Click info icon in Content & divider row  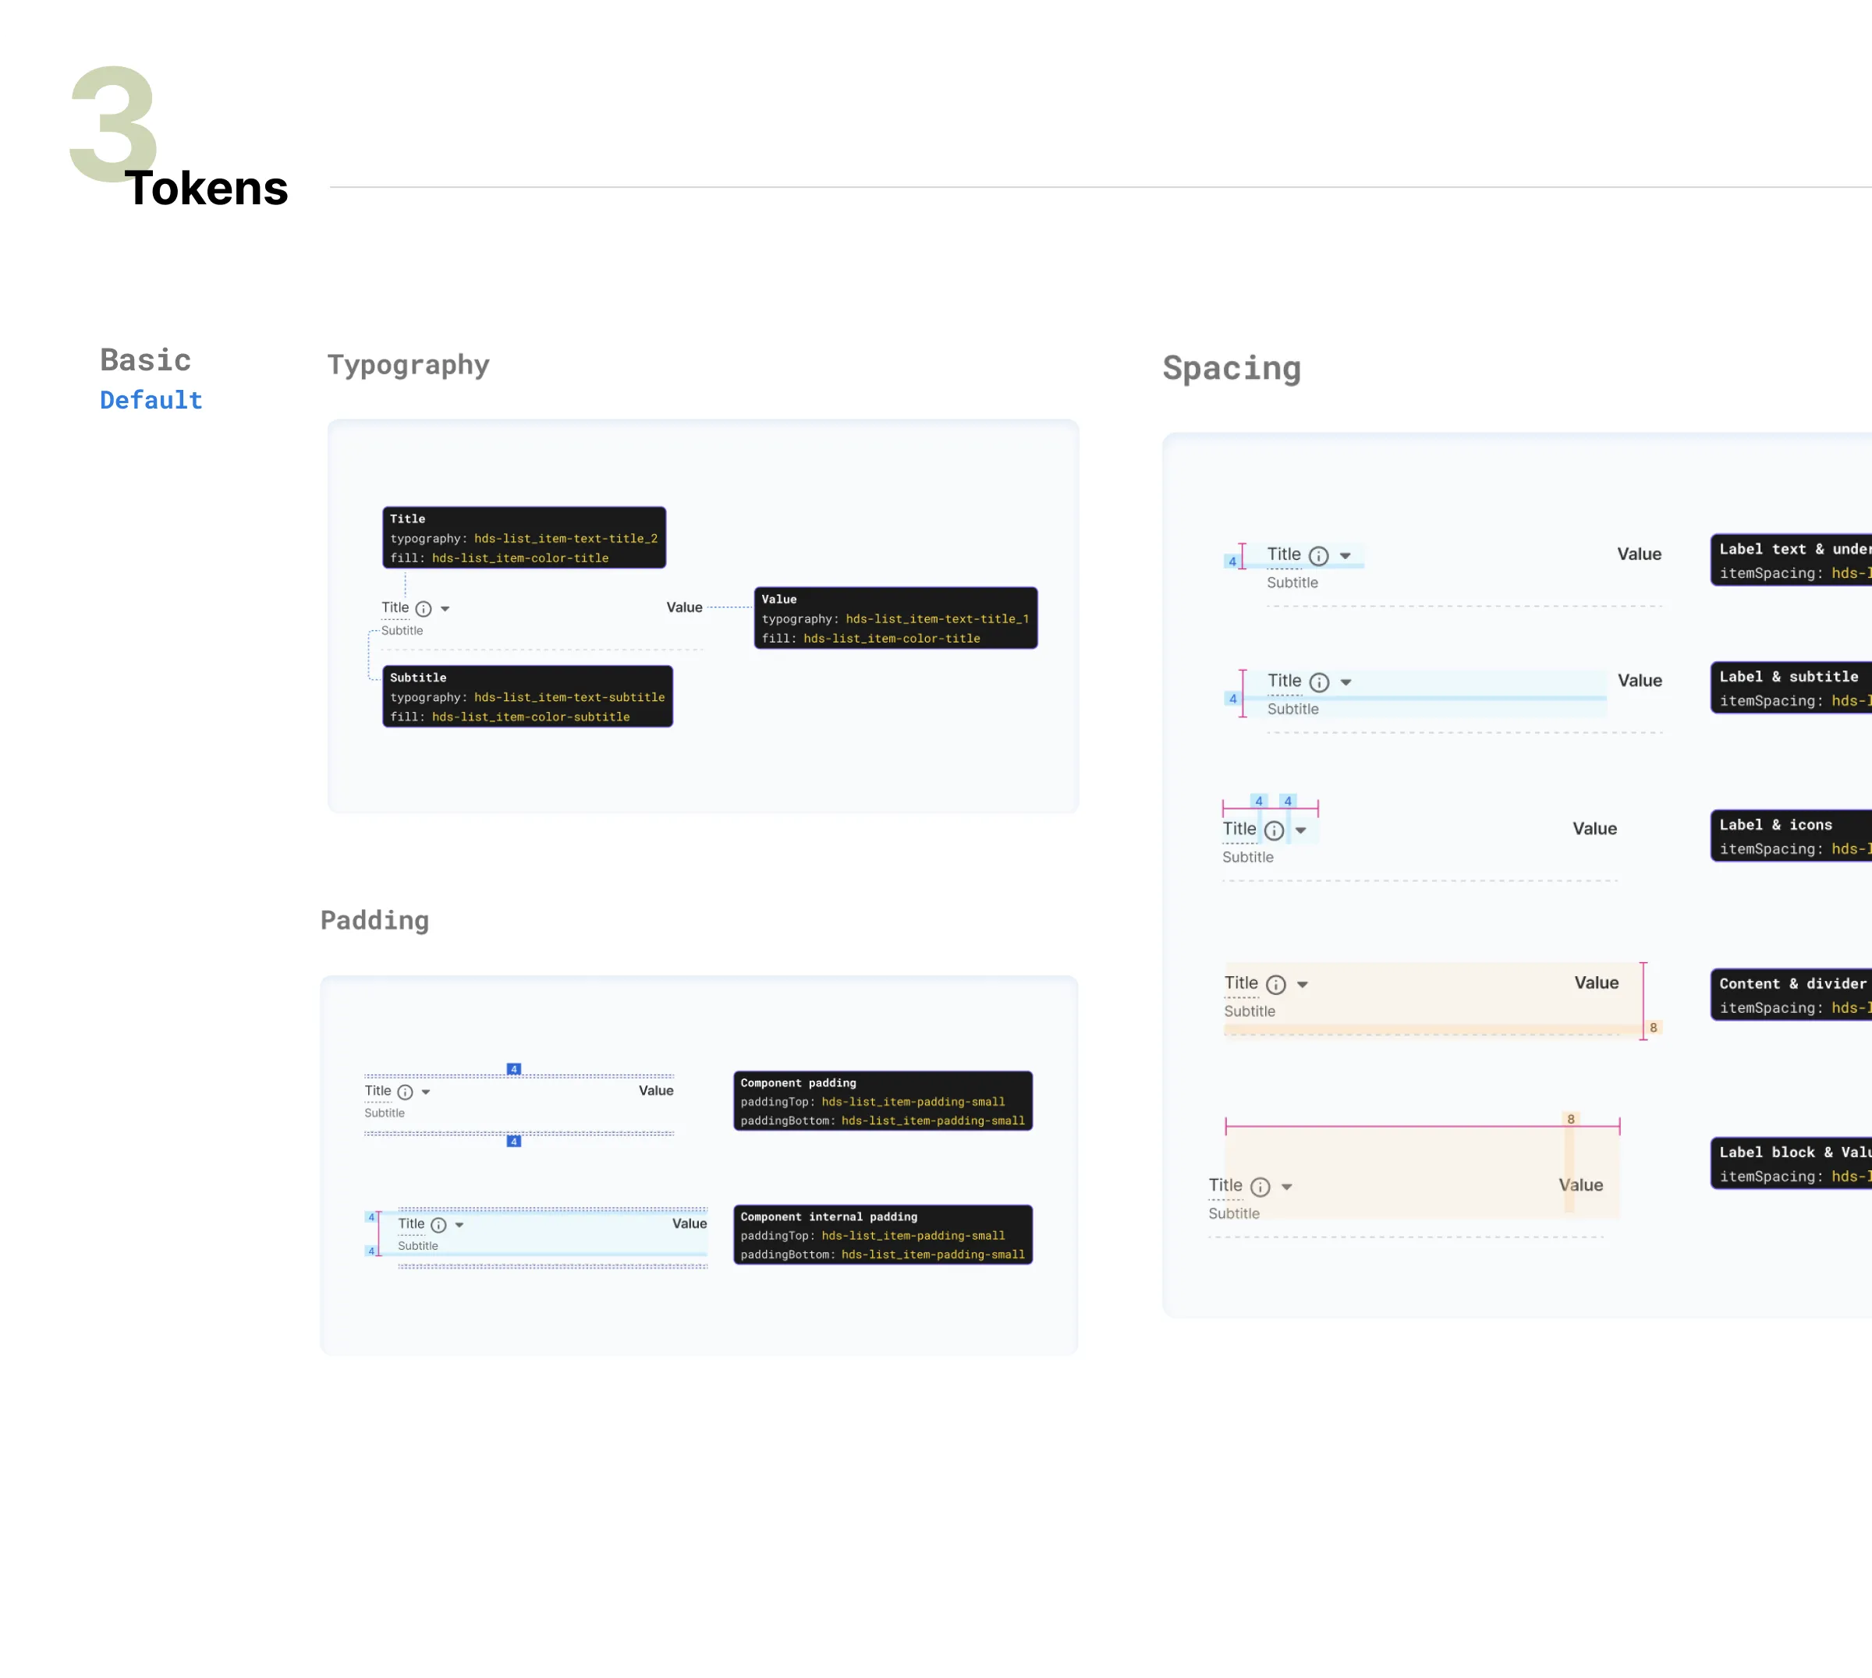point(1276,985)
